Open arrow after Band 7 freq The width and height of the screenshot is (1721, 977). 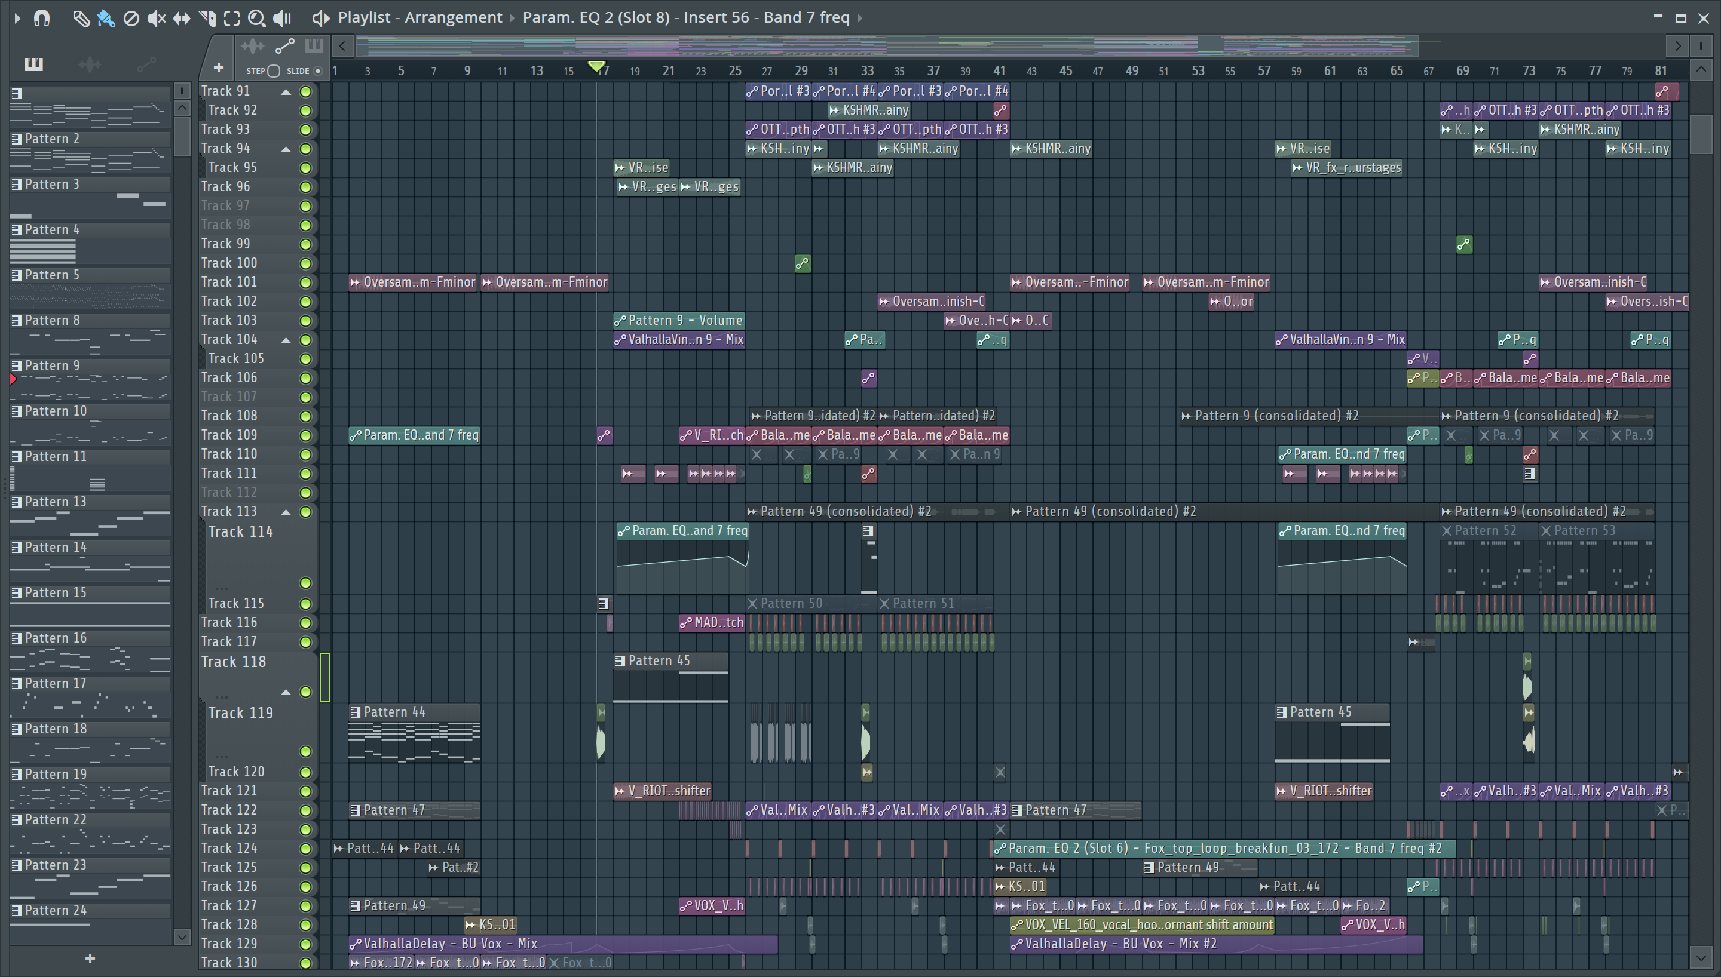[860, 18]
